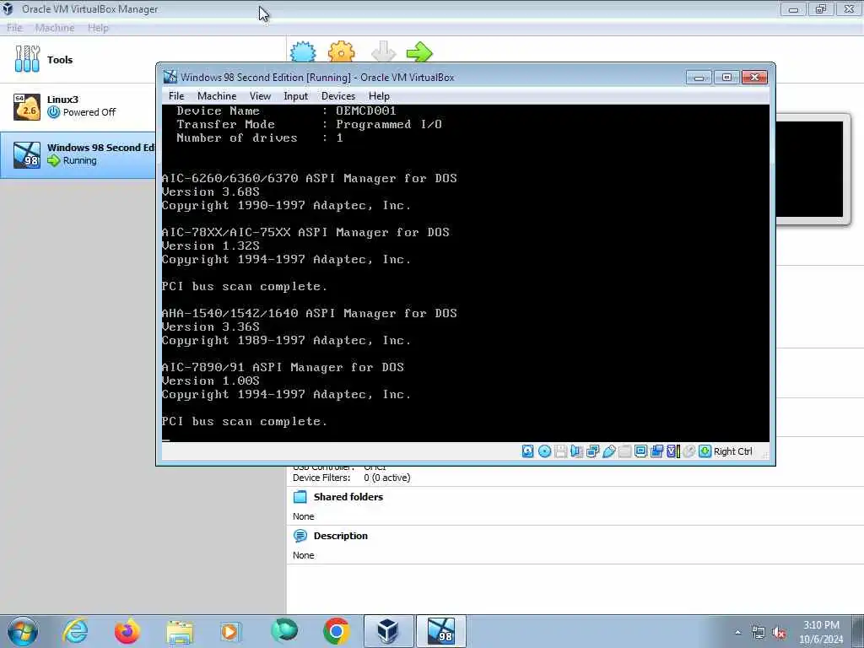Click the CPU virtualization indicator icon
This screenshot has height=648, width=864.
tap(672, 451)
